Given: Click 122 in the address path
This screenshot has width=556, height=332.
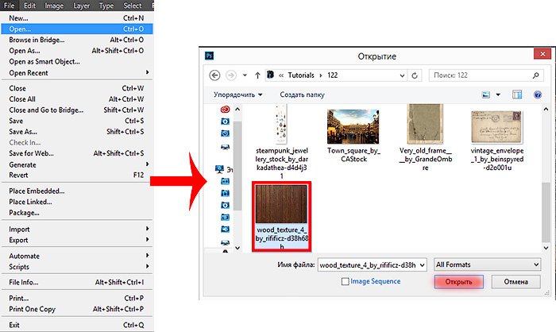Looking at the screenshot, I should click(332, 75).
